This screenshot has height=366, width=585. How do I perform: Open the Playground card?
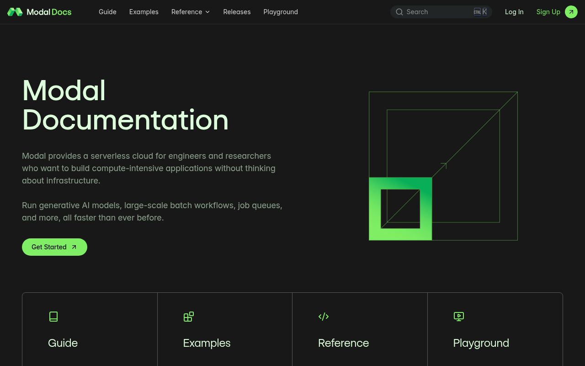(495, 329)
